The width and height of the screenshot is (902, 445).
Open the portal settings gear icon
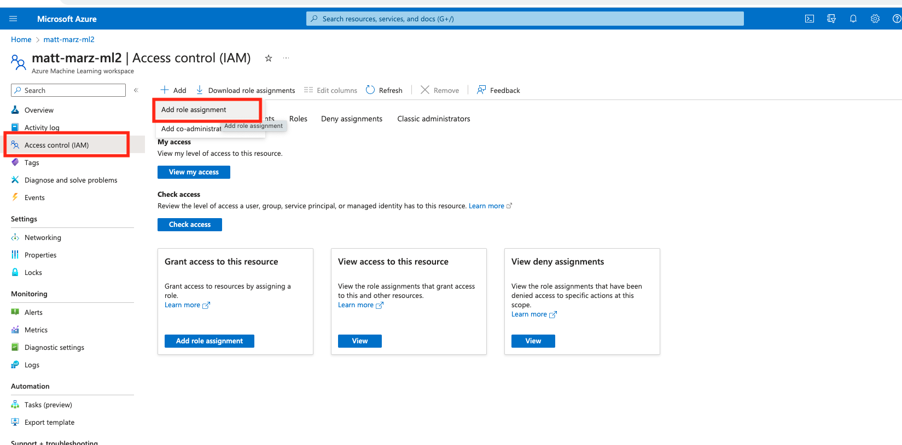875,19
